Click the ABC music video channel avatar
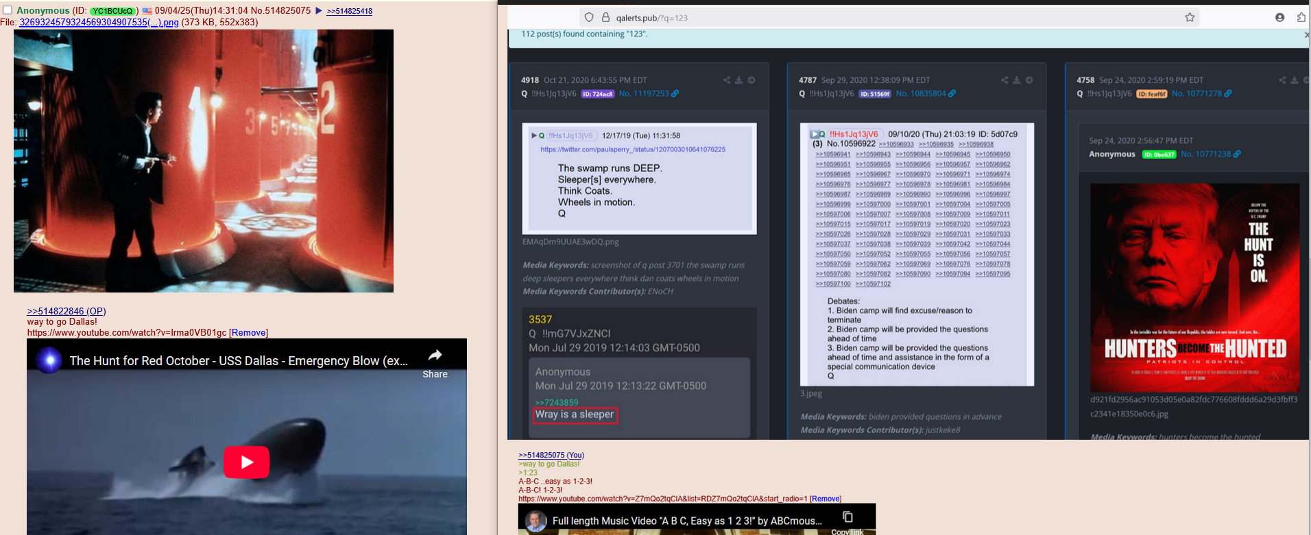 tap(536, 521)
